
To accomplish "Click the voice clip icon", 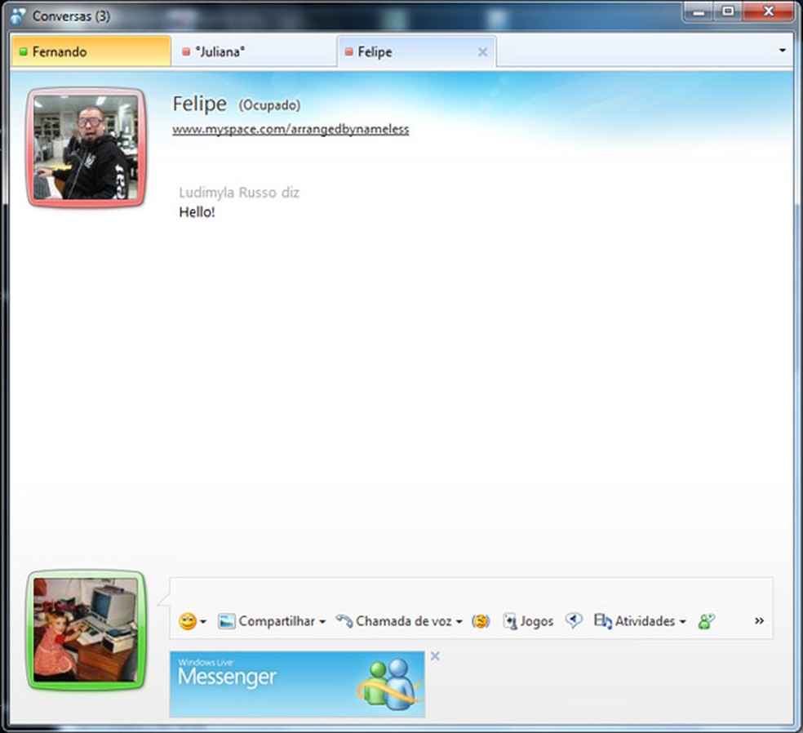I will click(x=574, y=621).
